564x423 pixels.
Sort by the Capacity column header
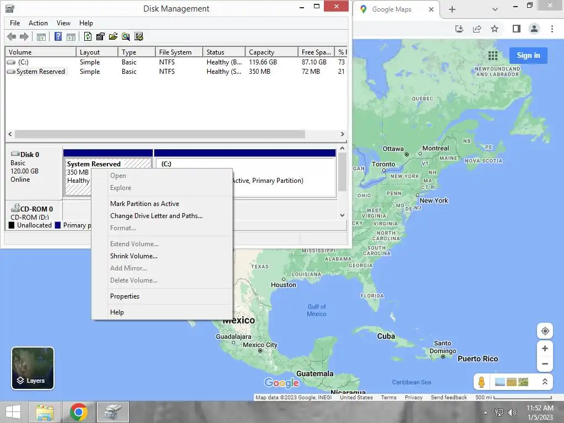click(272, 52)
